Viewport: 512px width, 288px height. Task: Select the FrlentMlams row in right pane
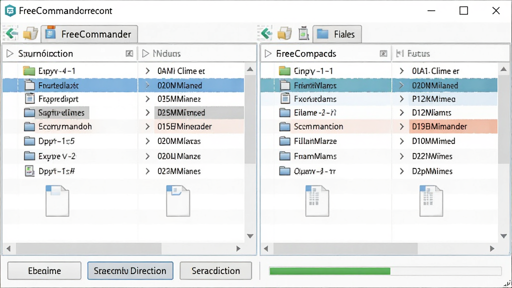click(x=379, y=85)
